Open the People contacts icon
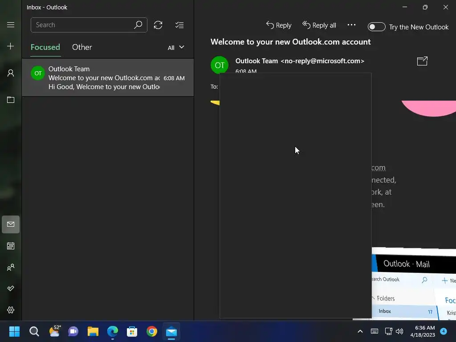Screen dimensions: 456x342 (11, 267)
